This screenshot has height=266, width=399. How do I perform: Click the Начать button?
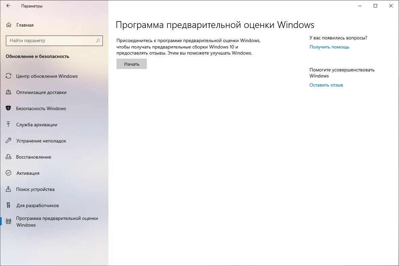point(132,64)
